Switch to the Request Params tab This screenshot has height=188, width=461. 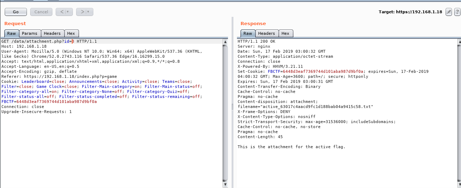29,33
